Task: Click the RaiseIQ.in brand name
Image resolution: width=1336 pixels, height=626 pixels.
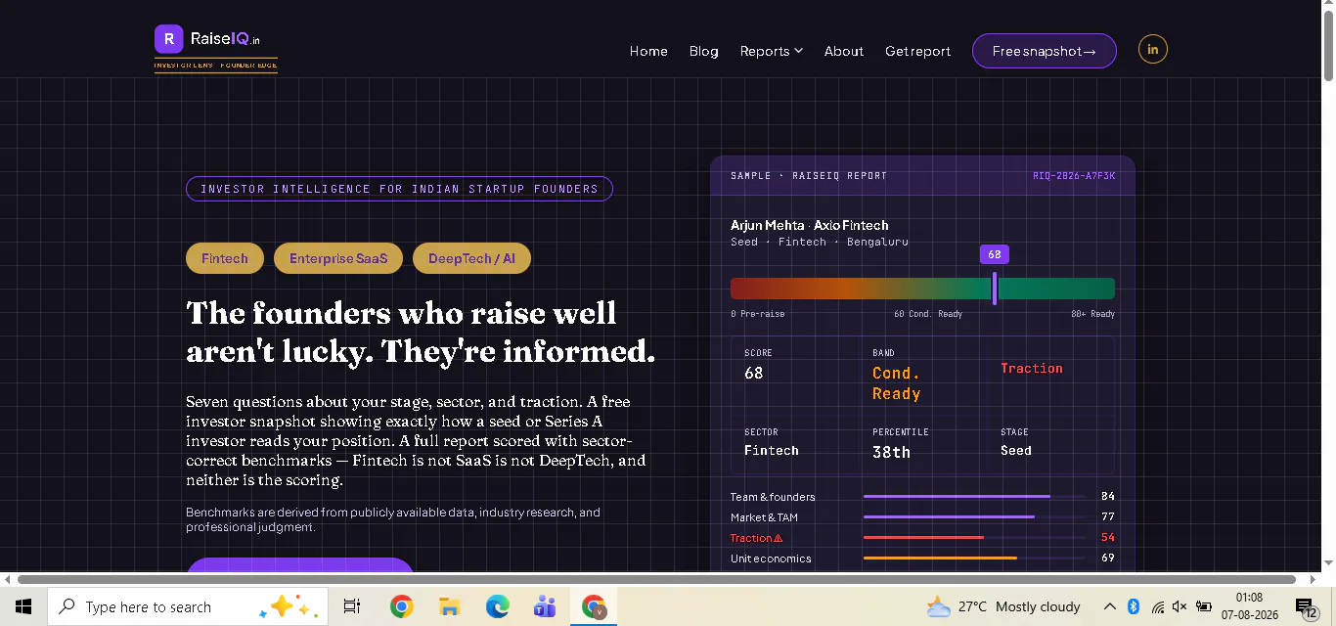Action: [226, 39]
